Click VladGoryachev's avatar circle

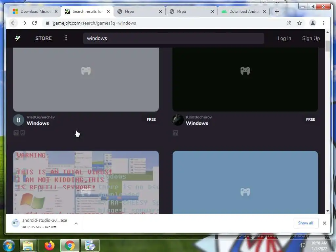tap(18, 120)
